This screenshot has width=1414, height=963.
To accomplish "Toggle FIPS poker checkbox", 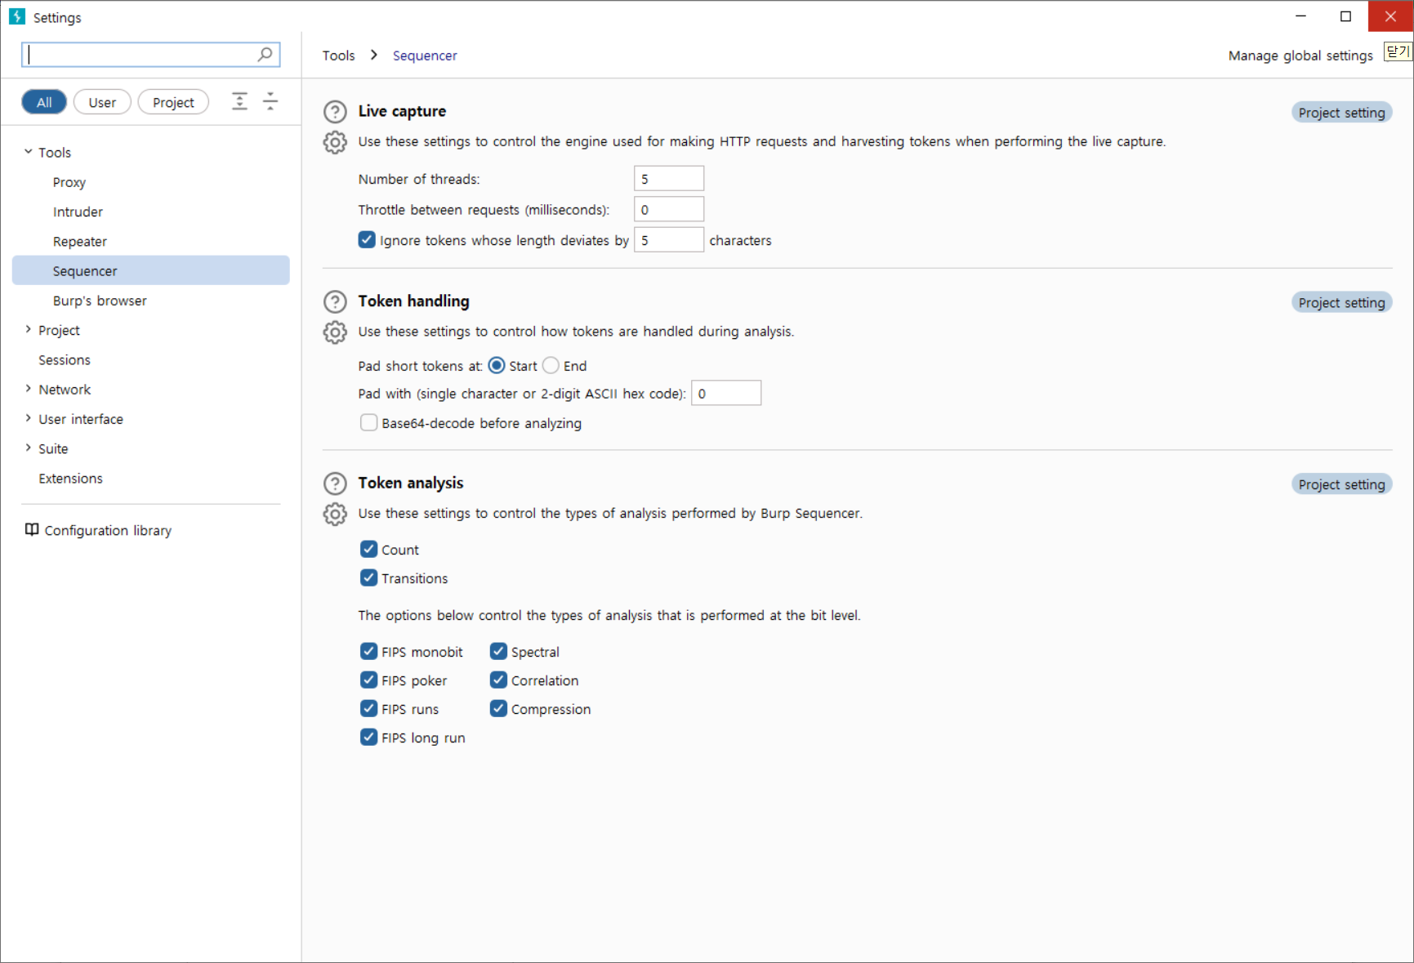I will (369, 680).
